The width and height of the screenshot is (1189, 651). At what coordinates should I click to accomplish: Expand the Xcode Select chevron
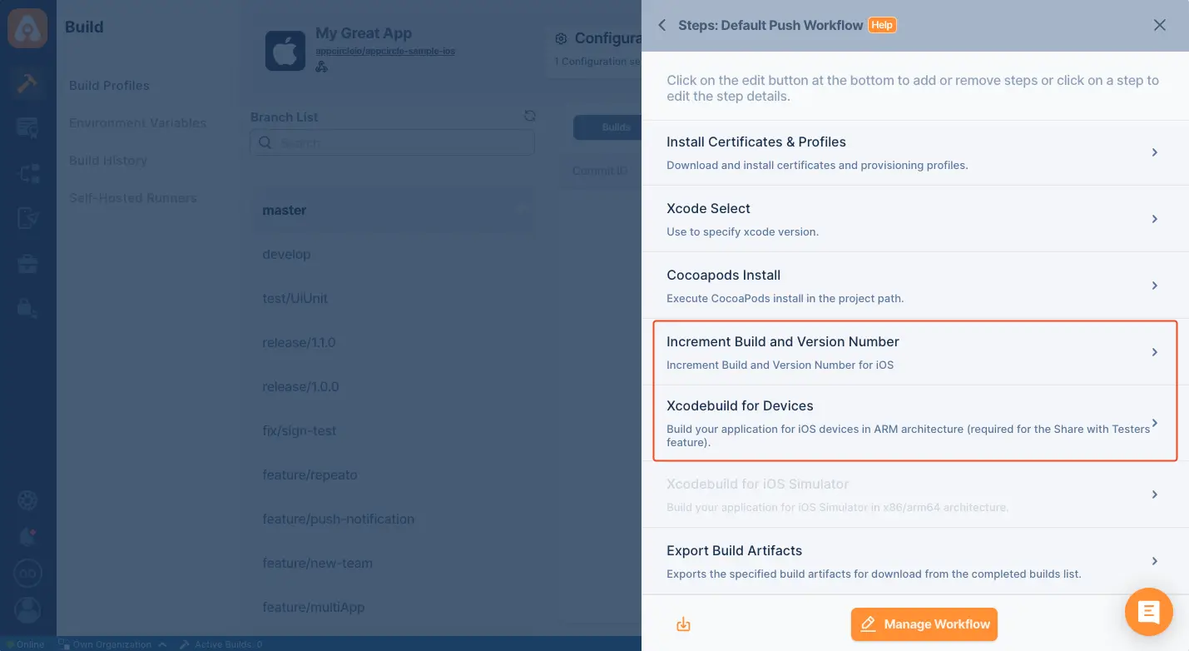[x=1155, y=219]
